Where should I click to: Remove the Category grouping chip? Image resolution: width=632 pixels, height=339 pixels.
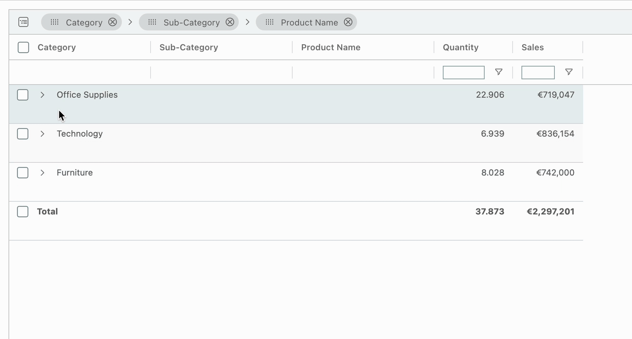click(113, 22)
